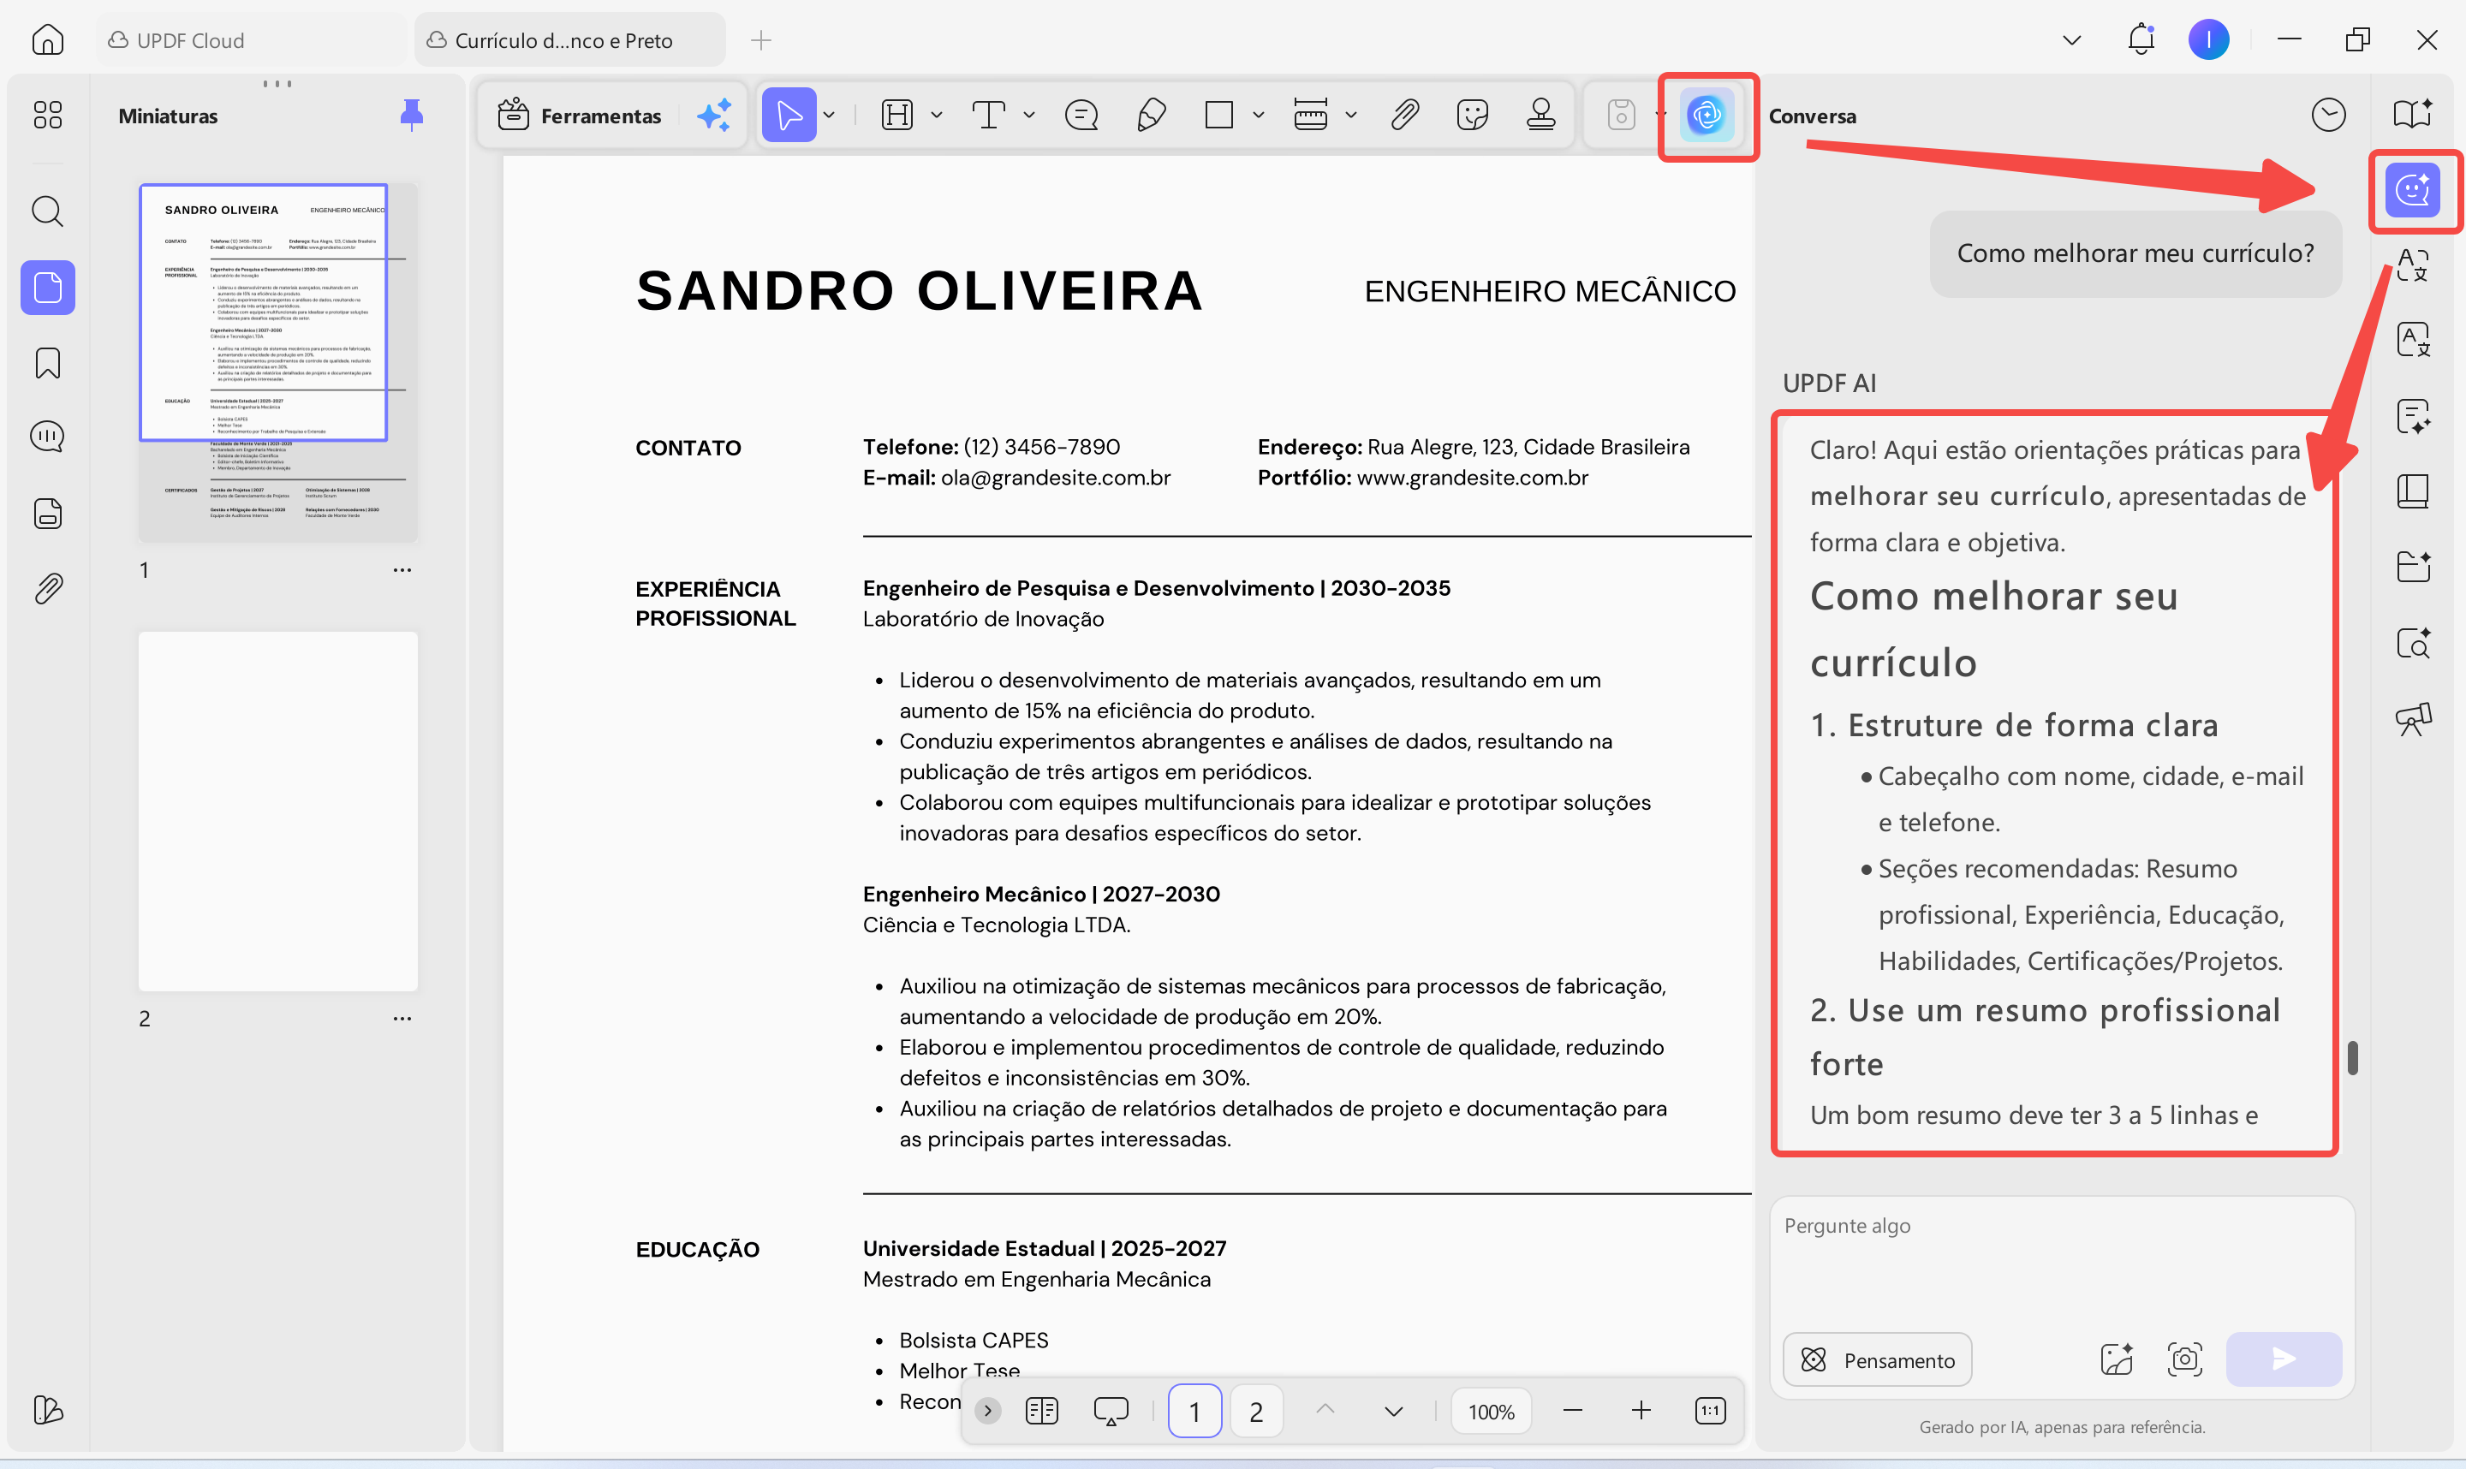Click the chat panel scrollbar
Screen dimensions: 2466x1469
tap(2352, 1057)
